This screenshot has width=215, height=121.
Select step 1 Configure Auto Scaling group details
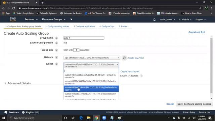click(23, 27)
